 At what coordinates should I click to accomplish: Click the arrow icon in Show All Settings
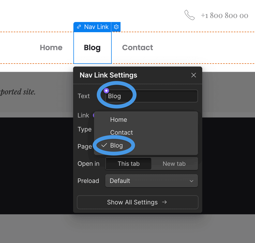164,202
